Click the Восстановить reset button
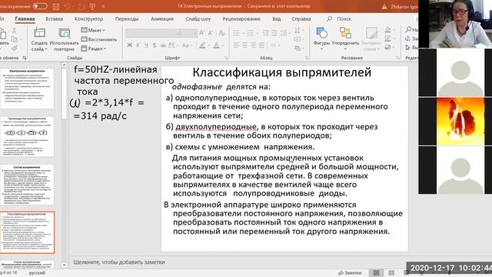 (99, 39)
